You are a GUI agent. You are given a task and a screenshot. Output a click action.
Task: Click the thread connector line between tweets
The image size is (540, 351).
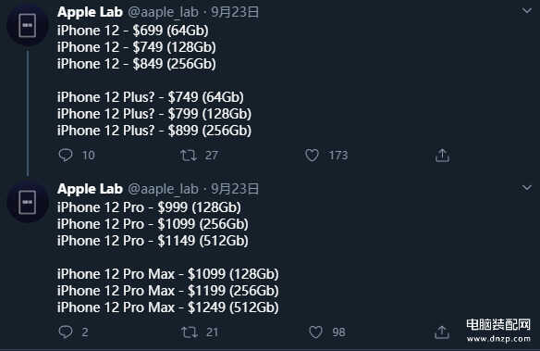coord(28,113)
